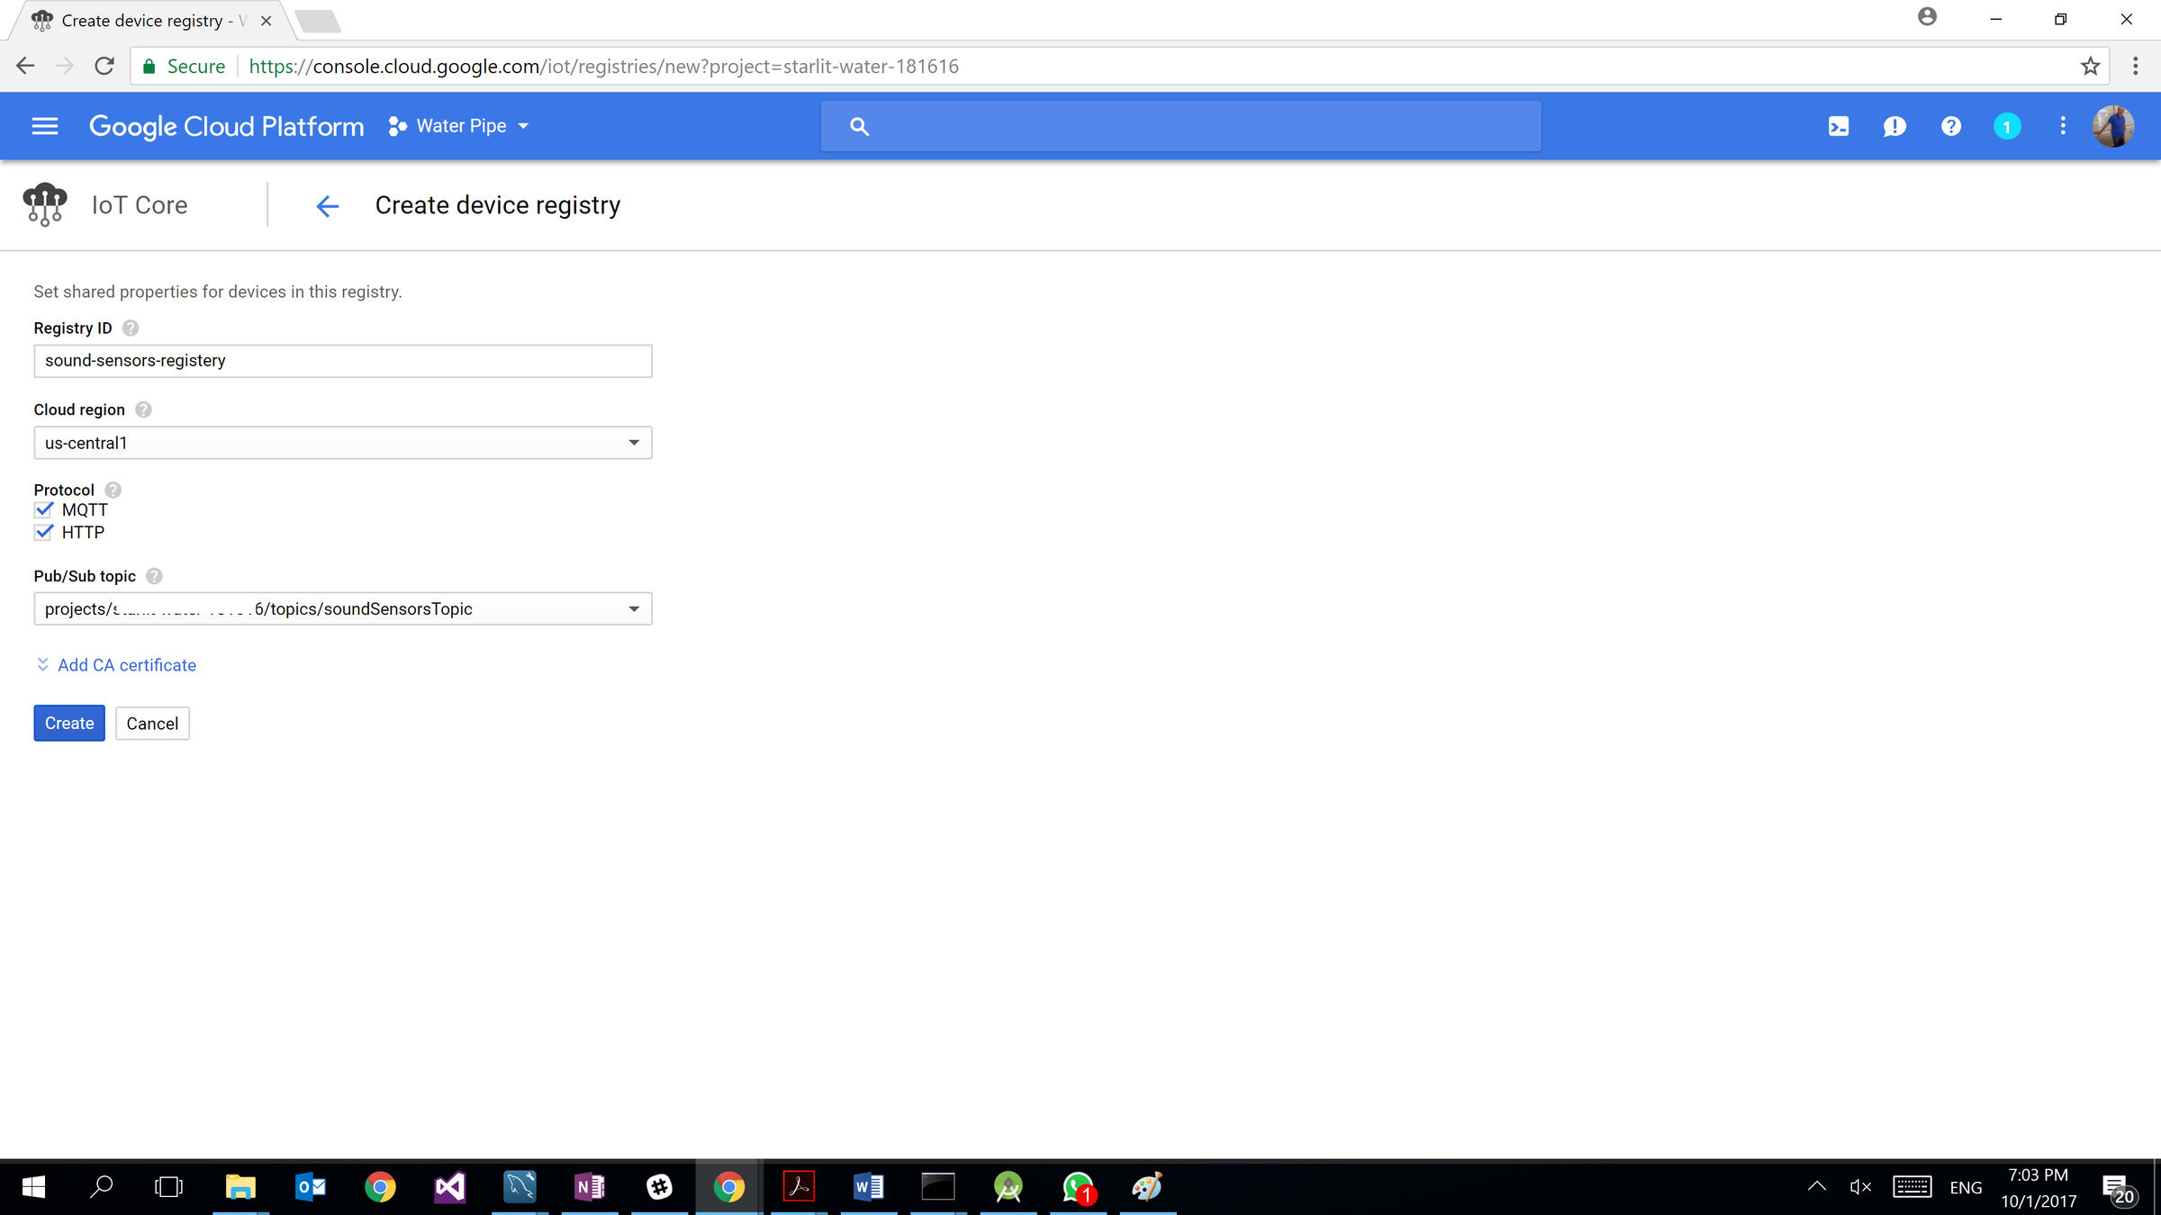Click the Registry ID help icon

[131, 328]
